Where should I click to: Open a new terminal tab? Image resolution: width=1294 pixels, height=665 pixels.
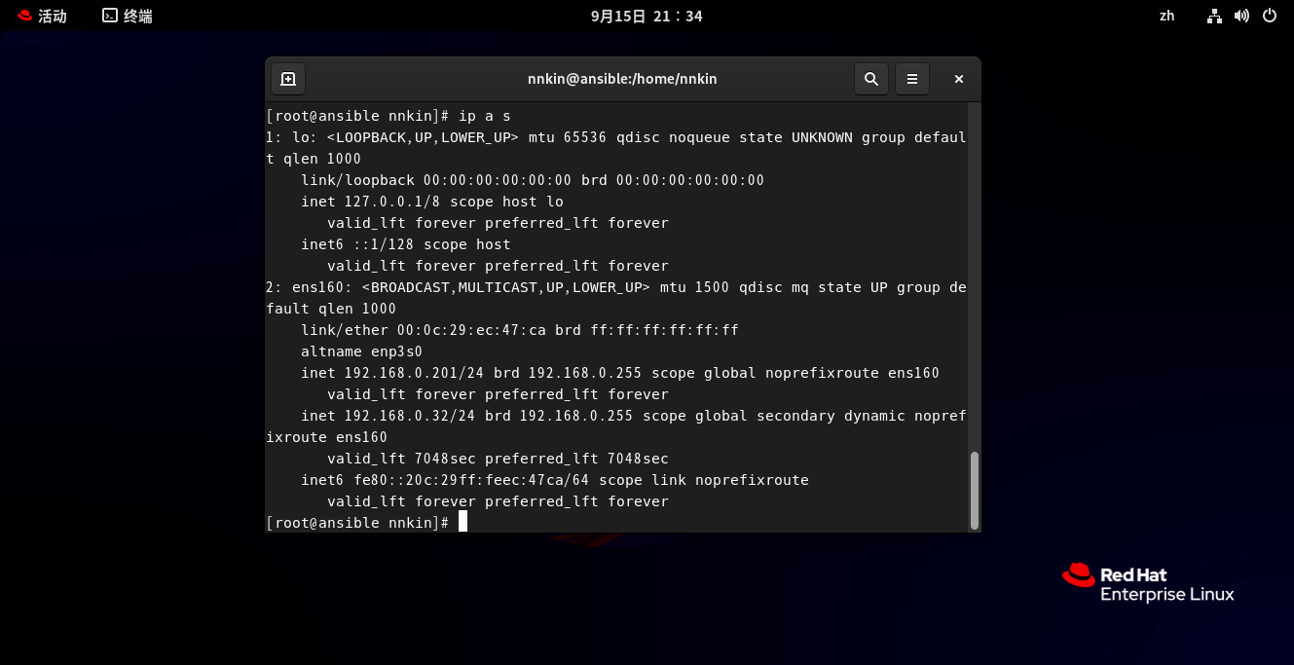click(x=288, y=79)
